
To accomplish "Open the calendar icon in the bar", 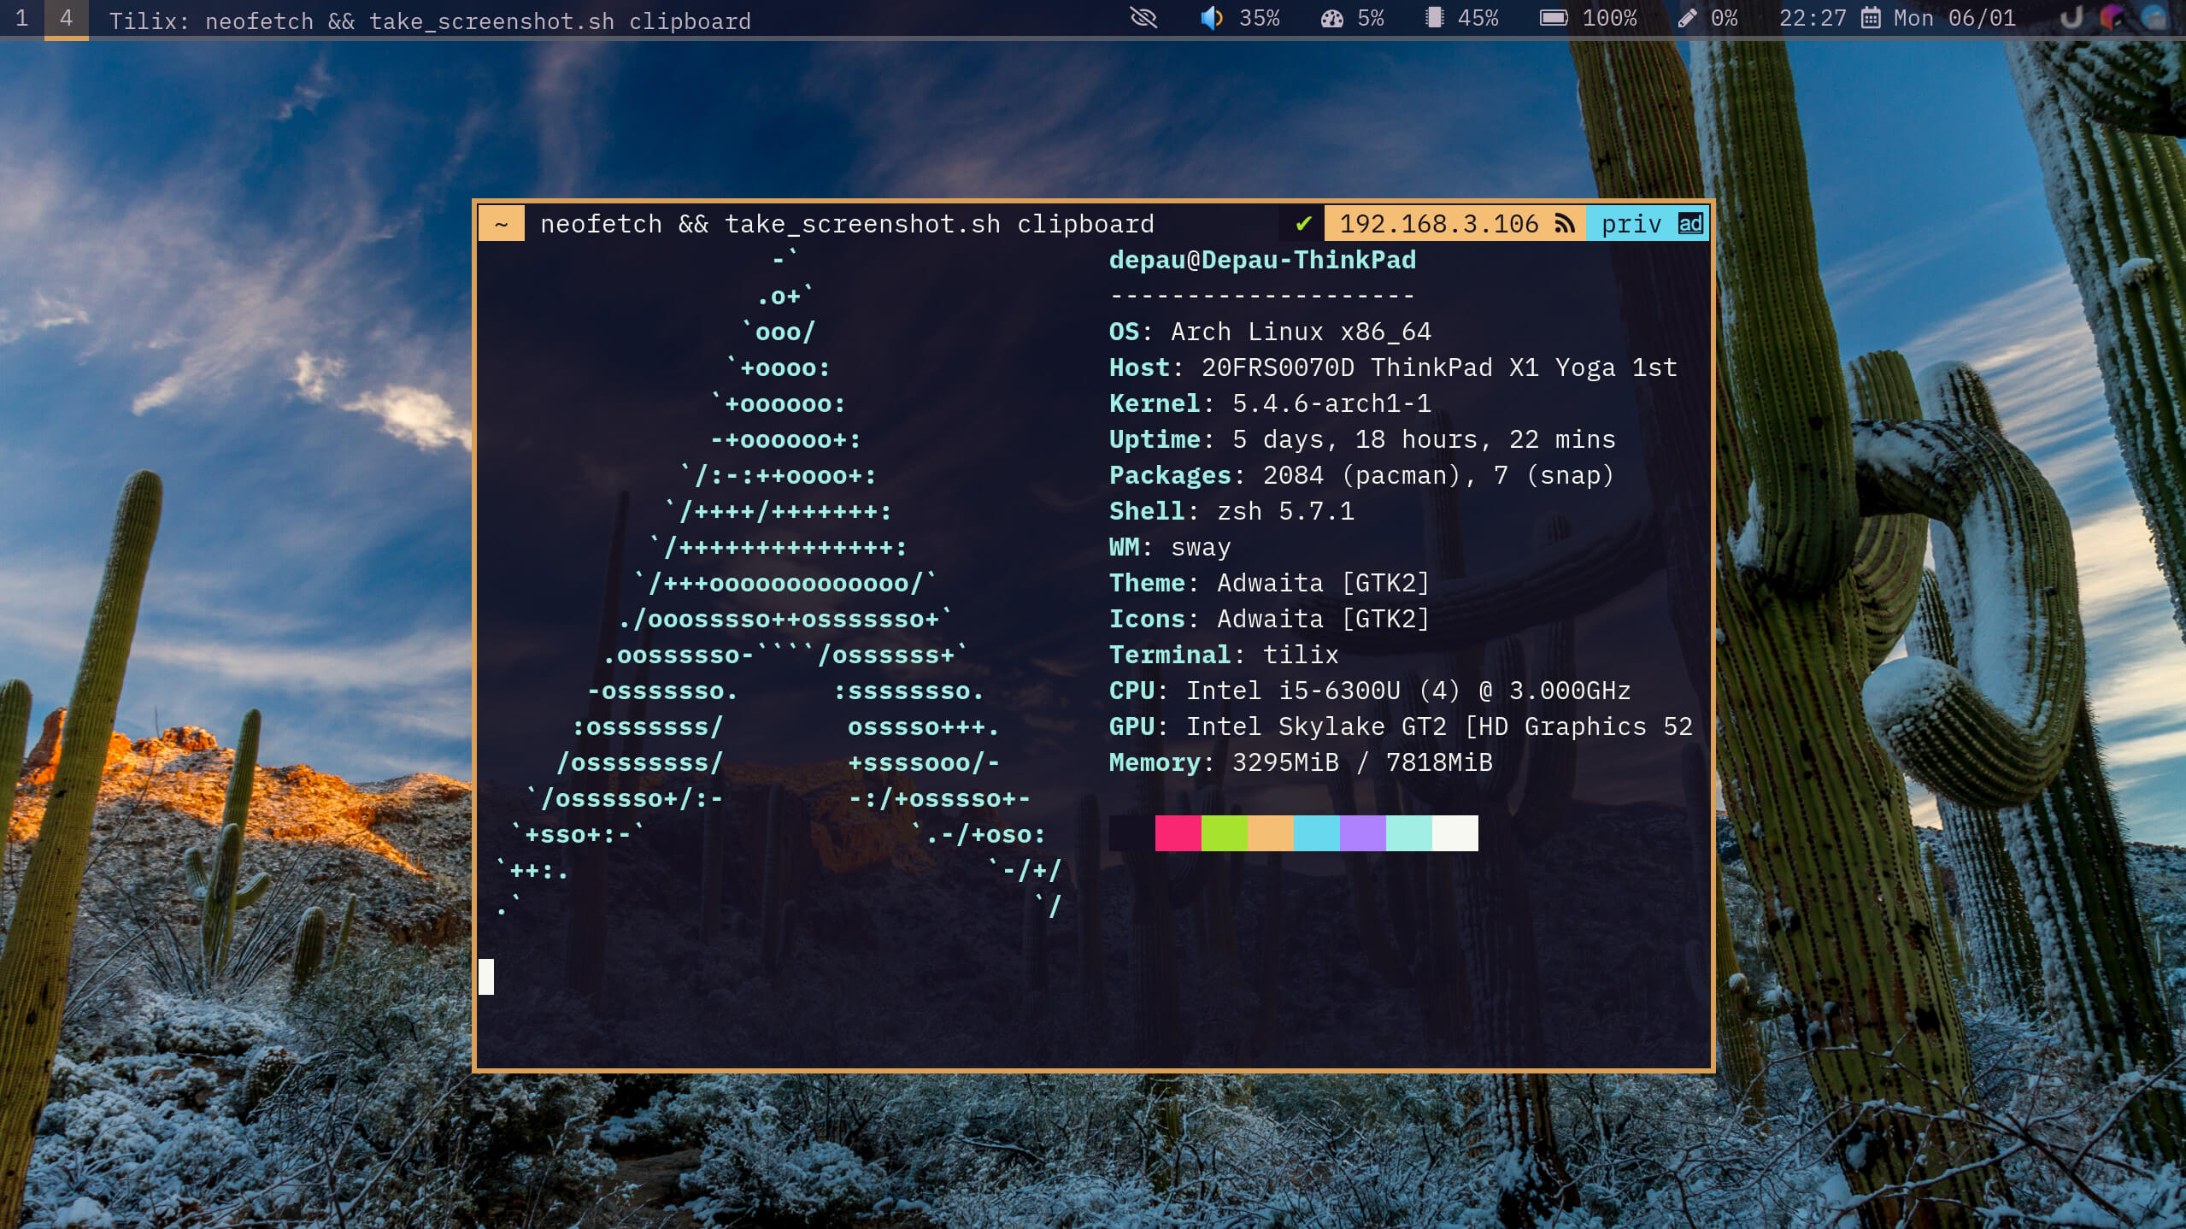I will click(x=1871, y=18).
